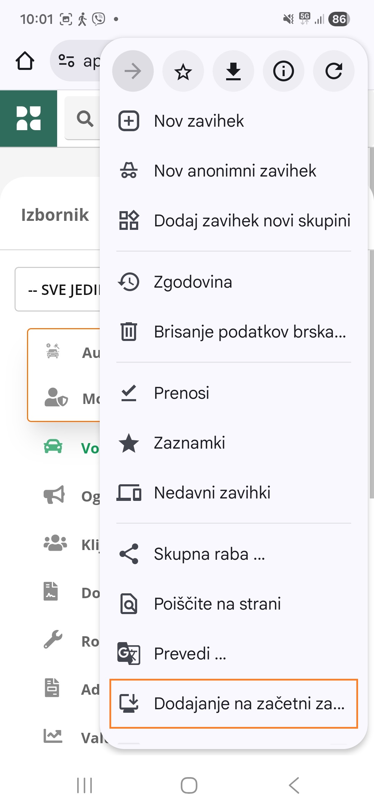The height and width of the screenshot is (810, 374).
Task: Open Nov anonimni zavihek
Action: coord(235,171)
